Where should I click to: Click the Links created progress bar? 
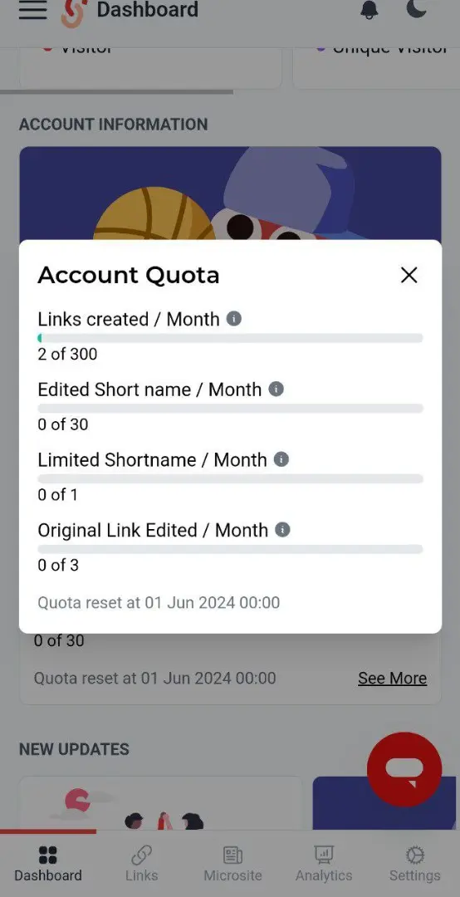pos(230,338)
